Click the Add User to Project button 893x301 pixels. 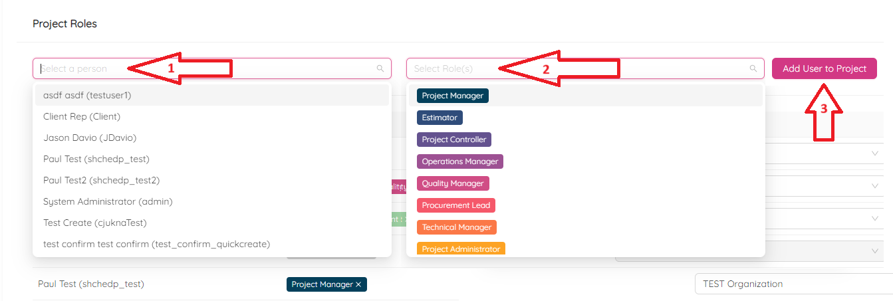824,68
